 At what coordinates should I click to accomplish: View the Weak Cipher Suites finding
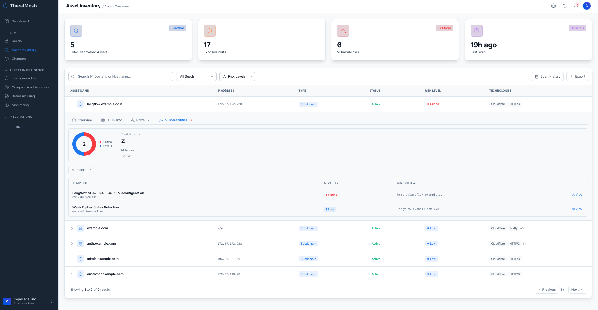577,209
